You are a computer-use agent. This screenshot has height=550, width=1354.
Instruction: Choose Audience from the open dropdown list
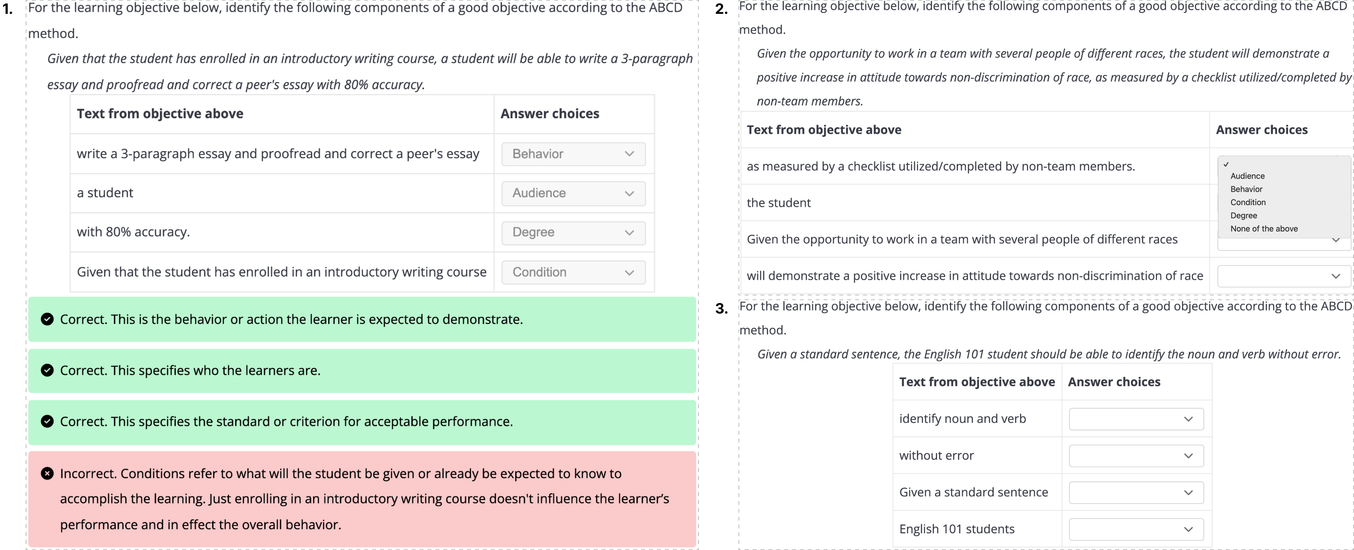(1247, 176)
